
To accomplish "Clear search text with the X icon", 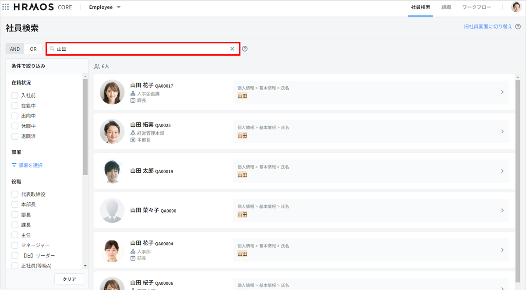I will [x=232, y=49].
